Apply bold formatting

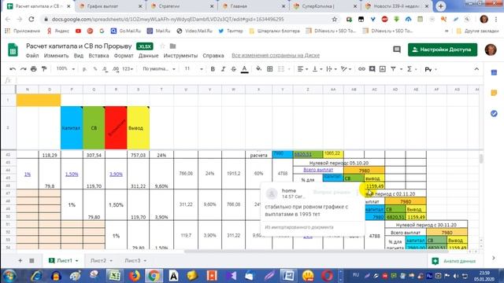(213, 69)
